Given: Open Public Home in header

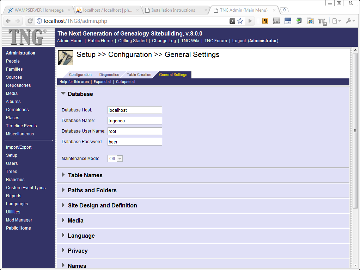Looking at the screenshot, I should pos(100,41).
